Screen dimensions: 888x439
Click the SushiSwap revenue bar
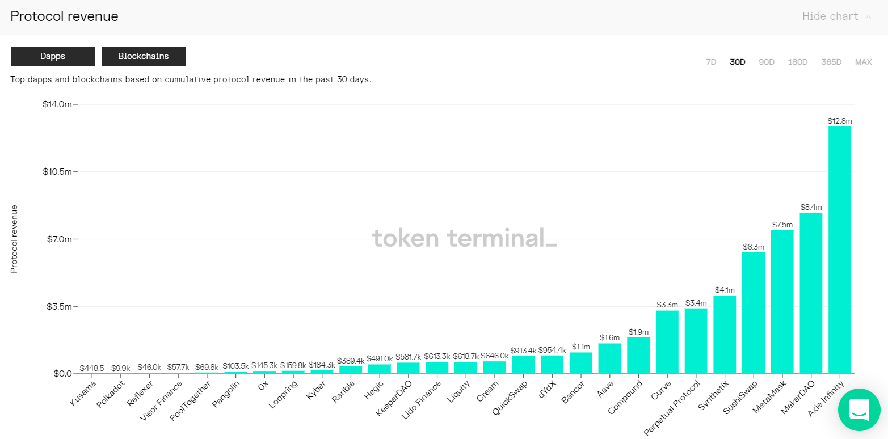click(x=753, y=313)
